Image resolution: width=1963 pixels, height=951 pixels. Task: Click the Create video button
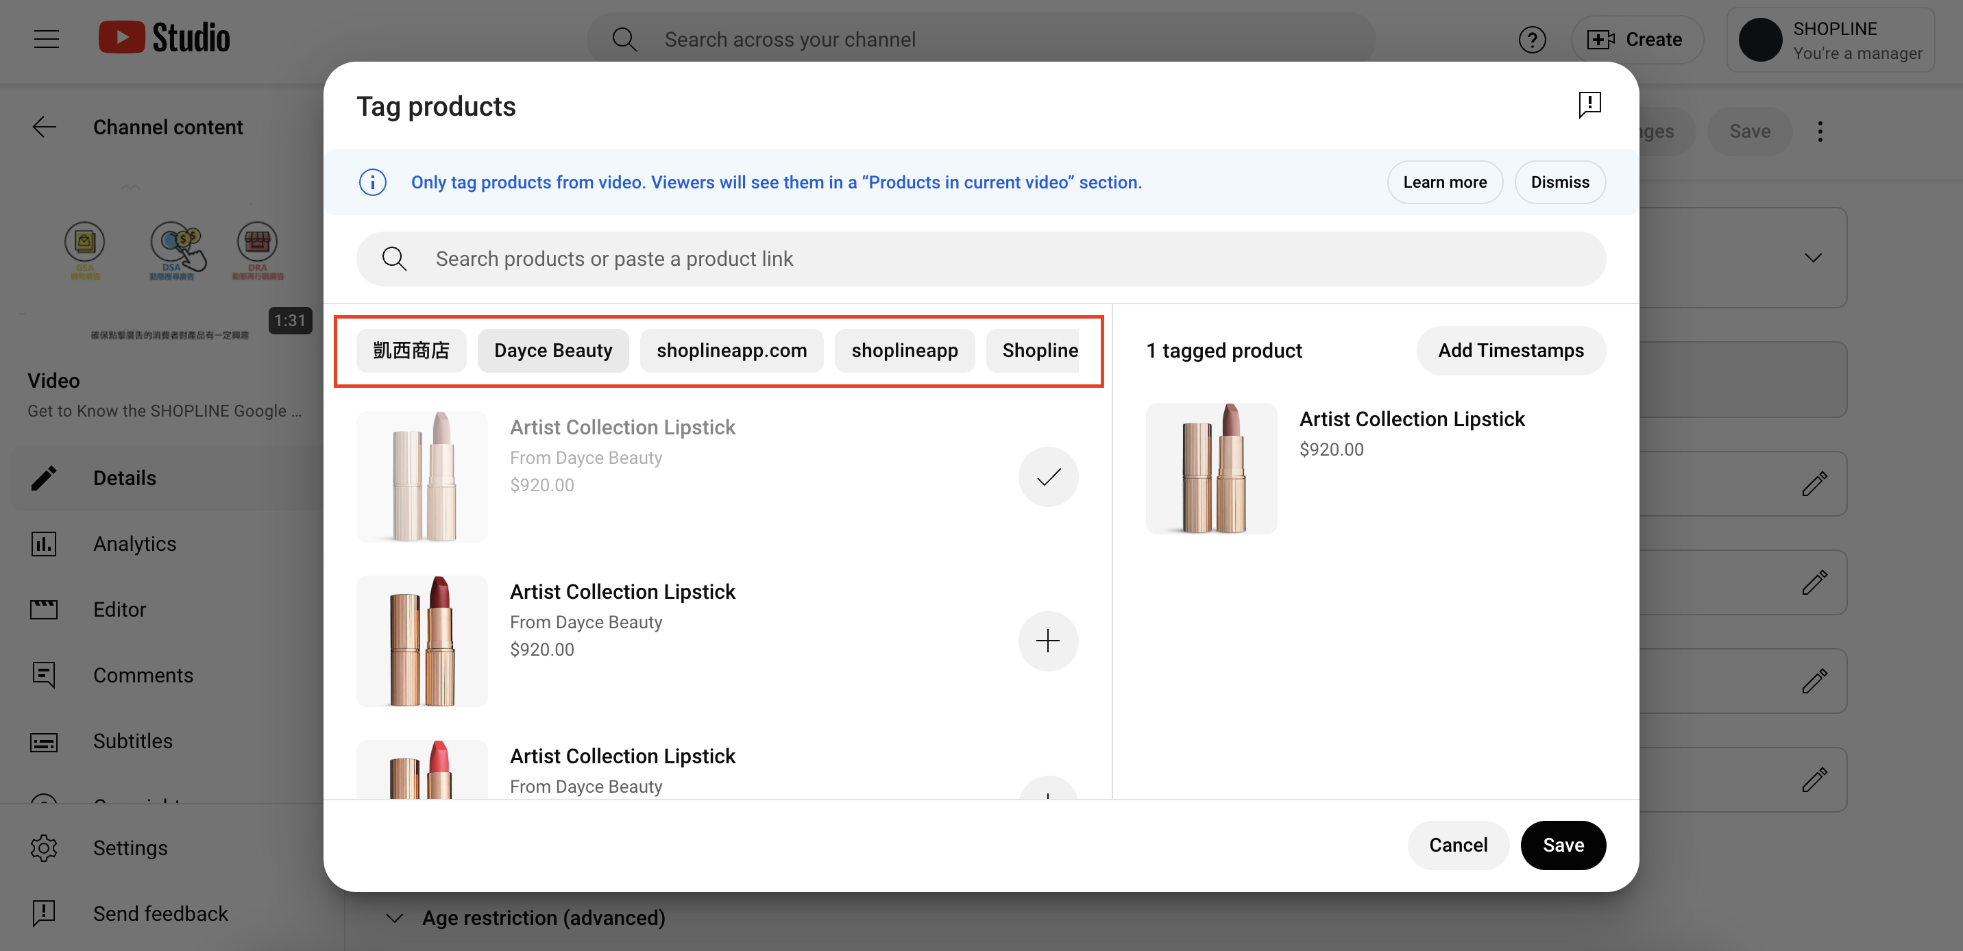1636,39
